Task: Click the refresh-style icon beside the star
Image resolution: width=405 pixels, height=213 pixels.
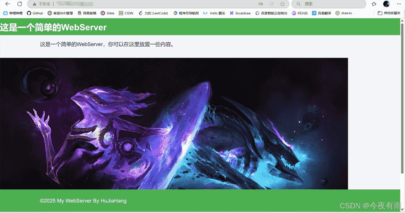Action: [271, 4]
